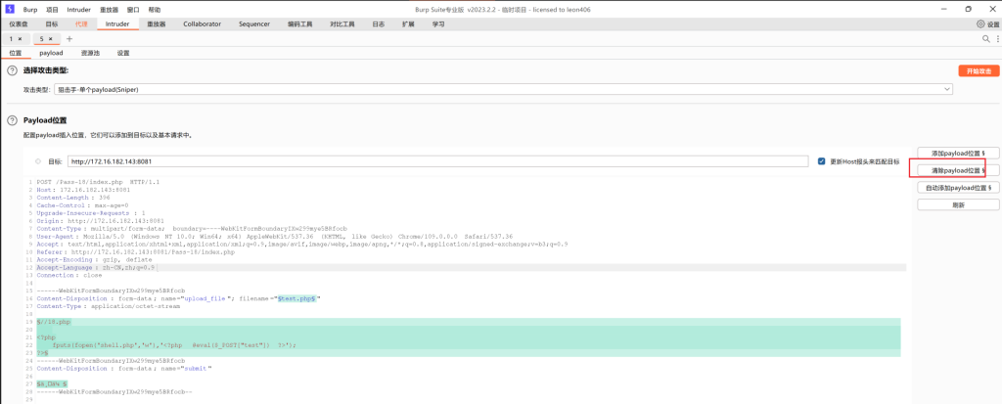Click 清除payload位置 § button
The image size is (1002, 404).
[958, 170]
